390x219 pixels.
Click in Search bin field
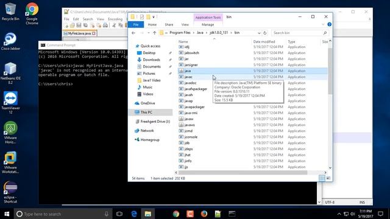coord(300,33)
